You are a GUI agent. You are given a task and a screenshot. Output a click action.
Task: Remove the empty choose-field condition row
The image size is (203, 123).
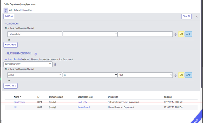176,34
